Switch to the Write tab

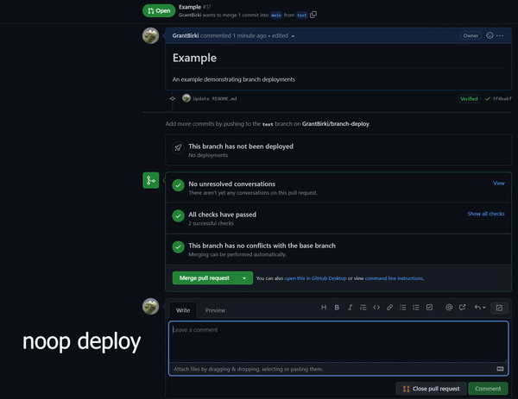183,310
